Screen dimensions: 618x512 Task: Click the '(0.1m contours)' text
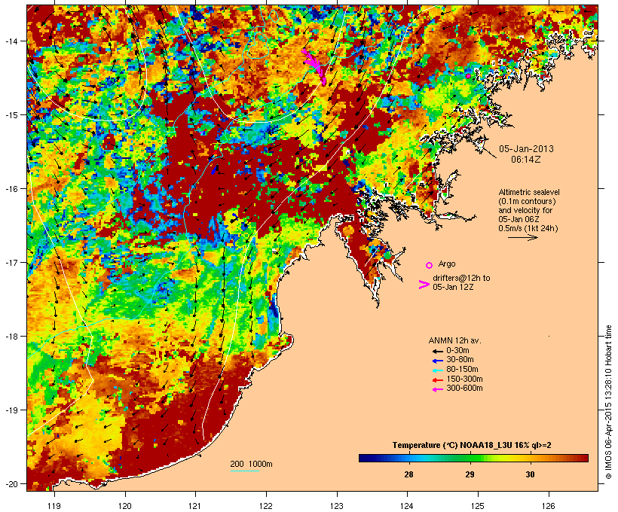click(x=528, y=201)
